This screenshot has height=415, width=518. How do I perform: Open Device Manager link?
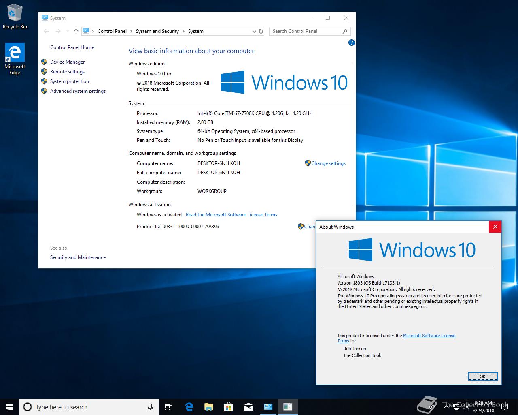click(x=67, y=62)
